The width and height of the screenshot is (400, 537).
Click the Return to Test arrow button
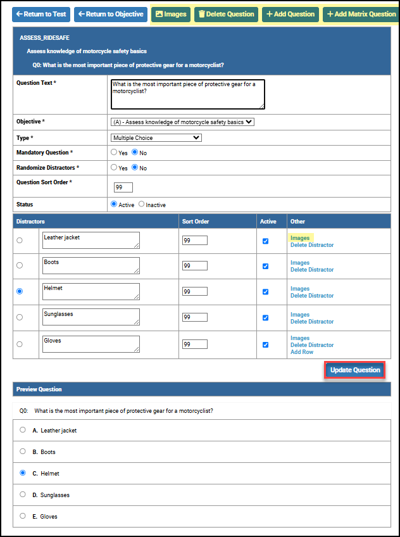tap(41, 14)
